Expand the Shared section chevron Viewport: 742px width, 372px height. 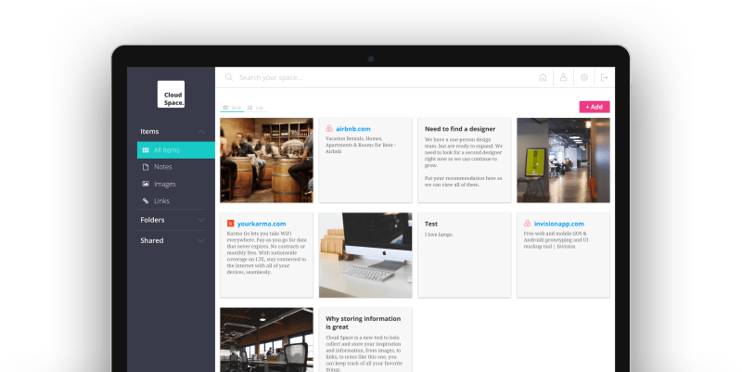(x=201, y=241)
